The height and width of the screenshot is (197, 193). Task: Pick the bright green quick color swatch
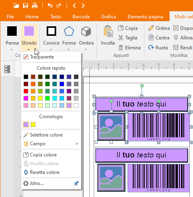coord(47,98)
